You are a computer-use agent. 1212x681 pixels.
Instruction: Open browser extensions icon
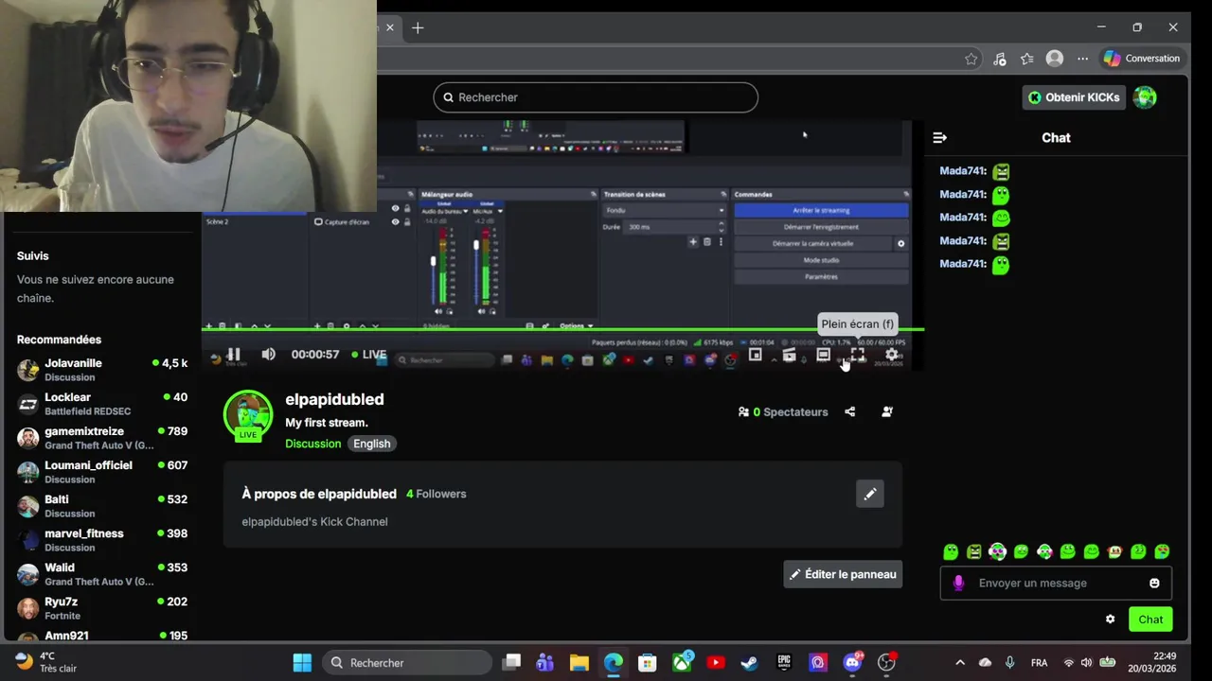point(999,59)
